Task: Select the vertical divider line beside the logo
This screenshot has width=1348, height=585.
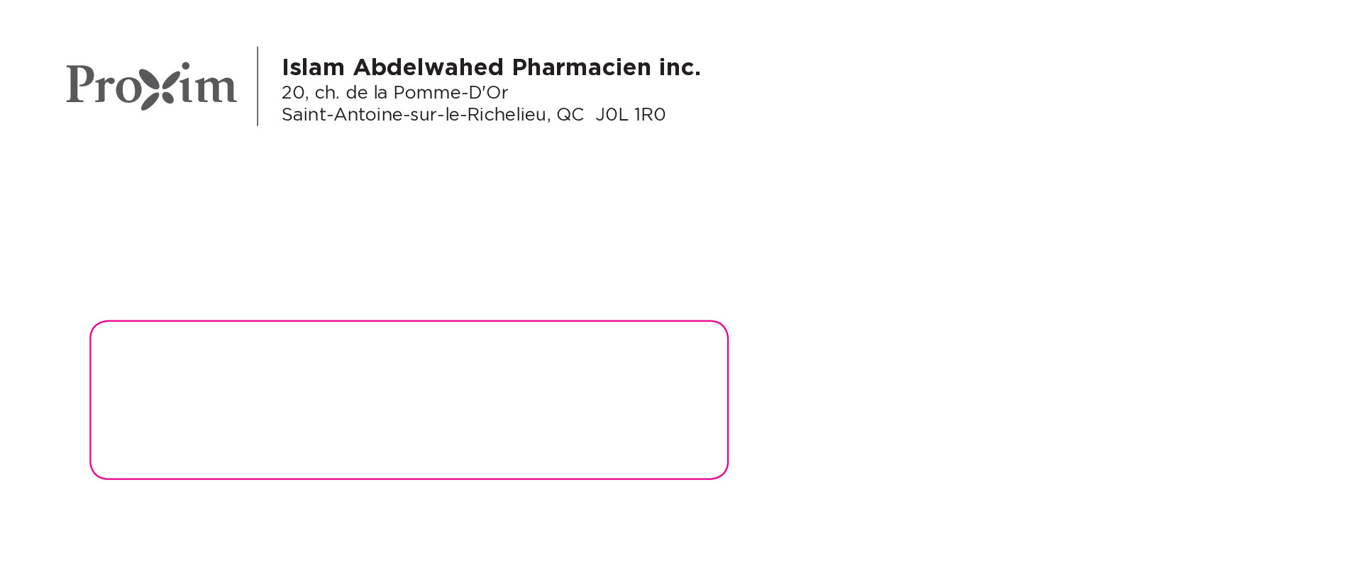Action: click(x=258, y=86)
